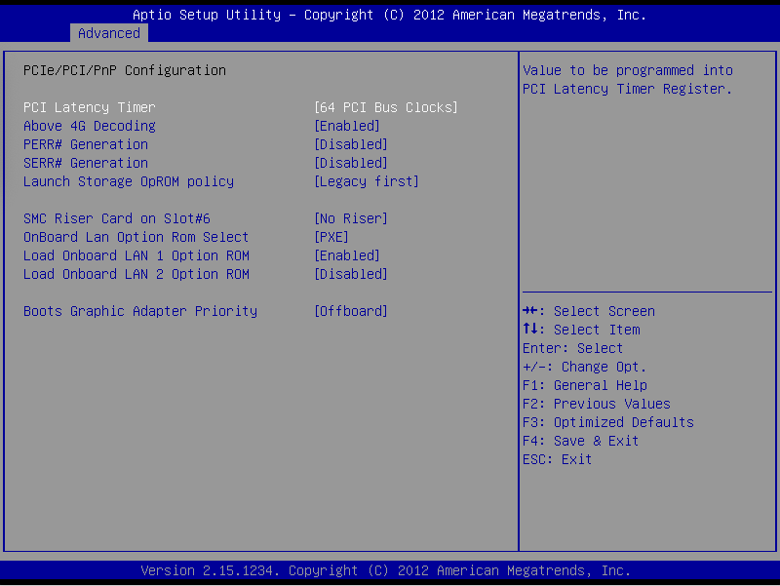Click the F3: Optimized Defaults hint
Viewport: 780px width, 586px height.
607,422
